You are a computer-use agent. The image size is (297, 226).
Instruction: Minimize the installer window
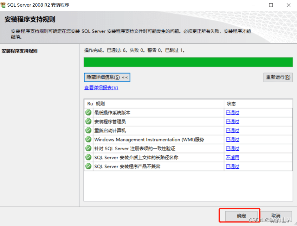point(254,5)
